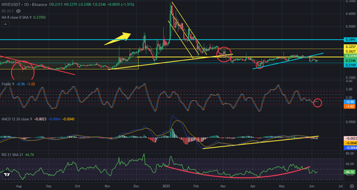The image size is (357, 190).
Task: Click the 0.0500 tick on the MACD scale
Action: (x=351, y=122)
